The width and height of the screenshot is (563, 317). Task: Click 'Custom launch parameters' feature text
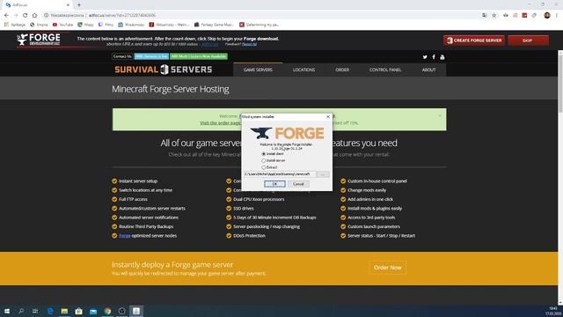coord(373,227)
